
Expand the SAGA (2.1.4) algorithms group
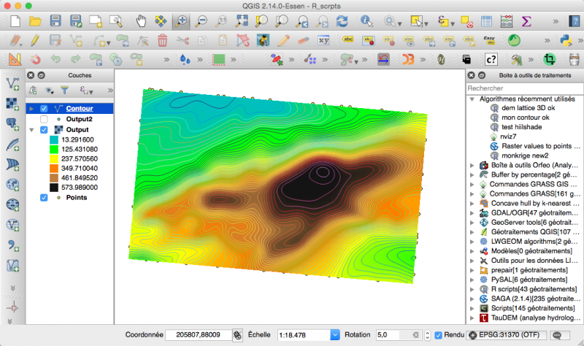472,299
